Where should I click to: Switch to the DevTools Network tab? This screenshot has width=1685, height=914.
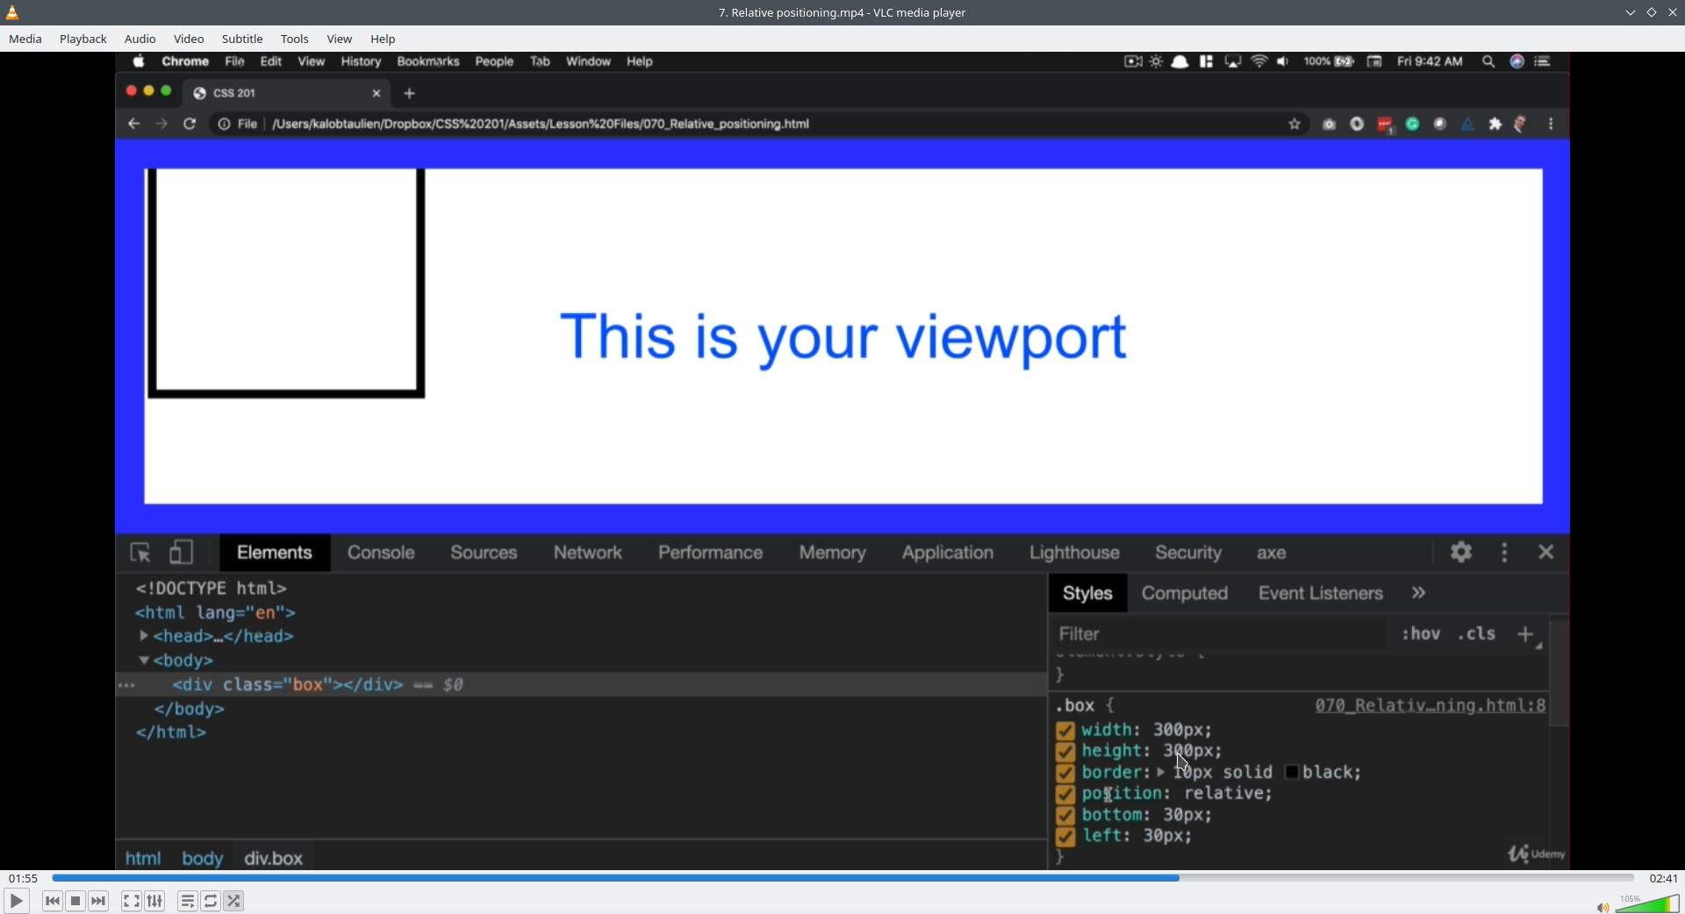pos(588,553)
